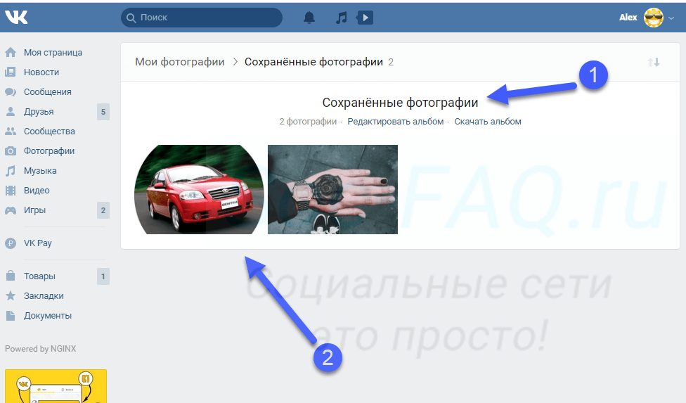This screenshot has width=686, height=403.
Task: Navigate to Мои фотографии breadcrumb
Action: 180,62
